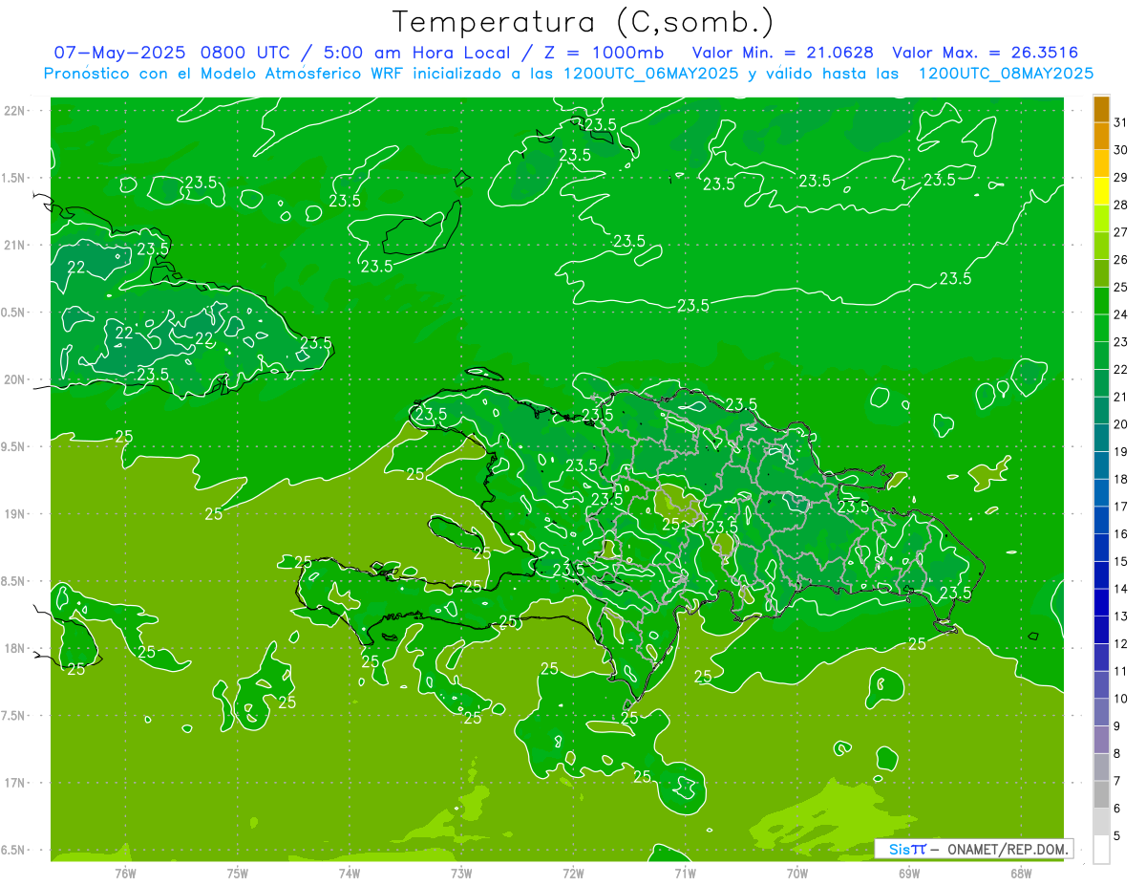
Task: Select the 'Z = 1000mb' level text
Action: point(604,53)
